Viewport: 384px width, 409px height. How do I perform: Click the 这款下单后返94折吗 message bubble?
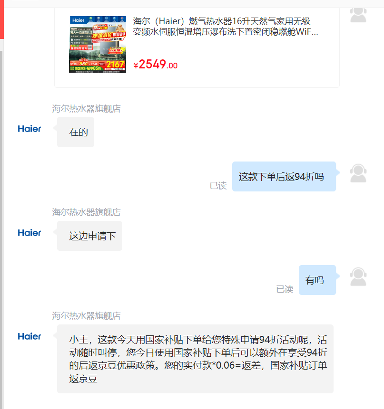(284, 177)
